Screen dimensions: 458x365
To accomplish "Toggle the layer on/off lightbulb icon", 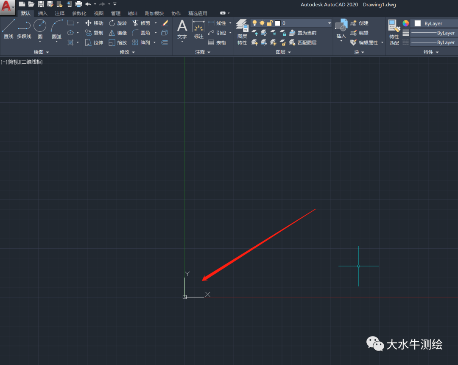I will [x=254, y=23].
